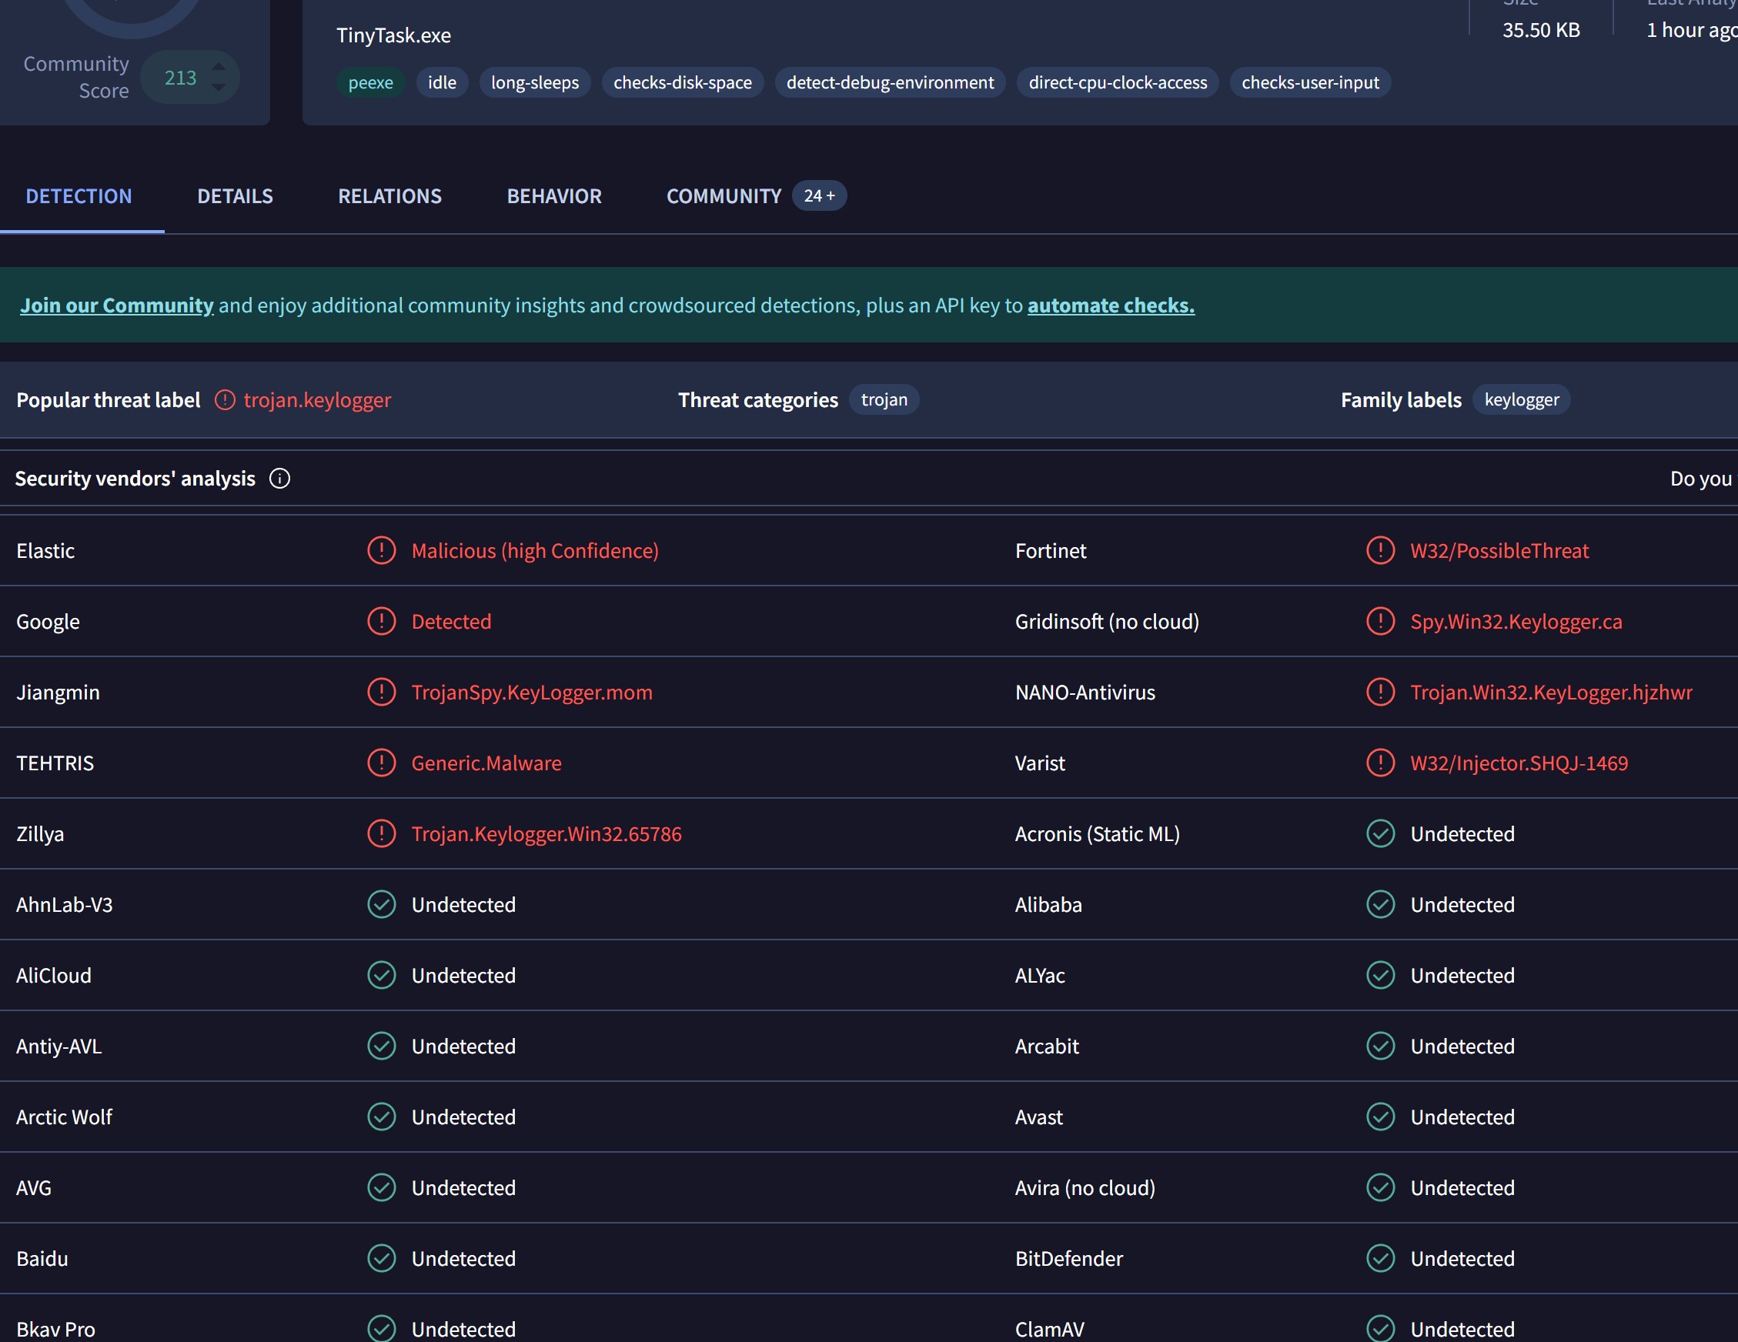Click the alert icon in the NANO-Antivirus row
1738x1342 pixels.
point(1381,692)
